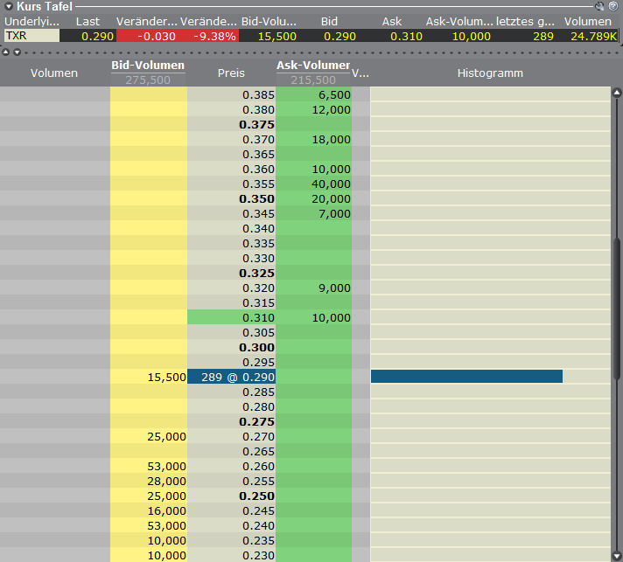Click the green 0.310 ask price cell
The height and width of the screenshot is (562, 623).
231,317
